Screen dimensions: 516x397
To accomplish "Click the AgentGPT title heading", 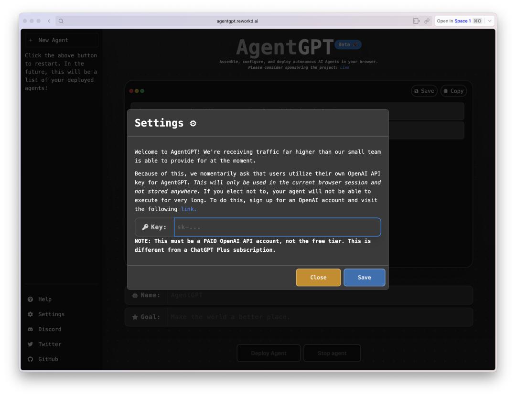I will (x=285, y=47).
